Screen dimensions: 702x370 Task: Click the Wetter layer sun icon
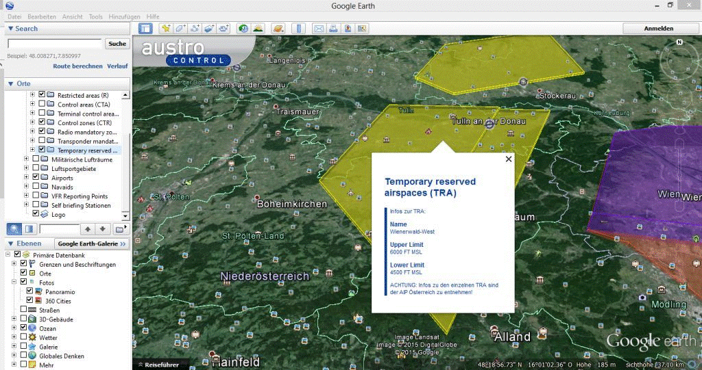coord(32,337)
